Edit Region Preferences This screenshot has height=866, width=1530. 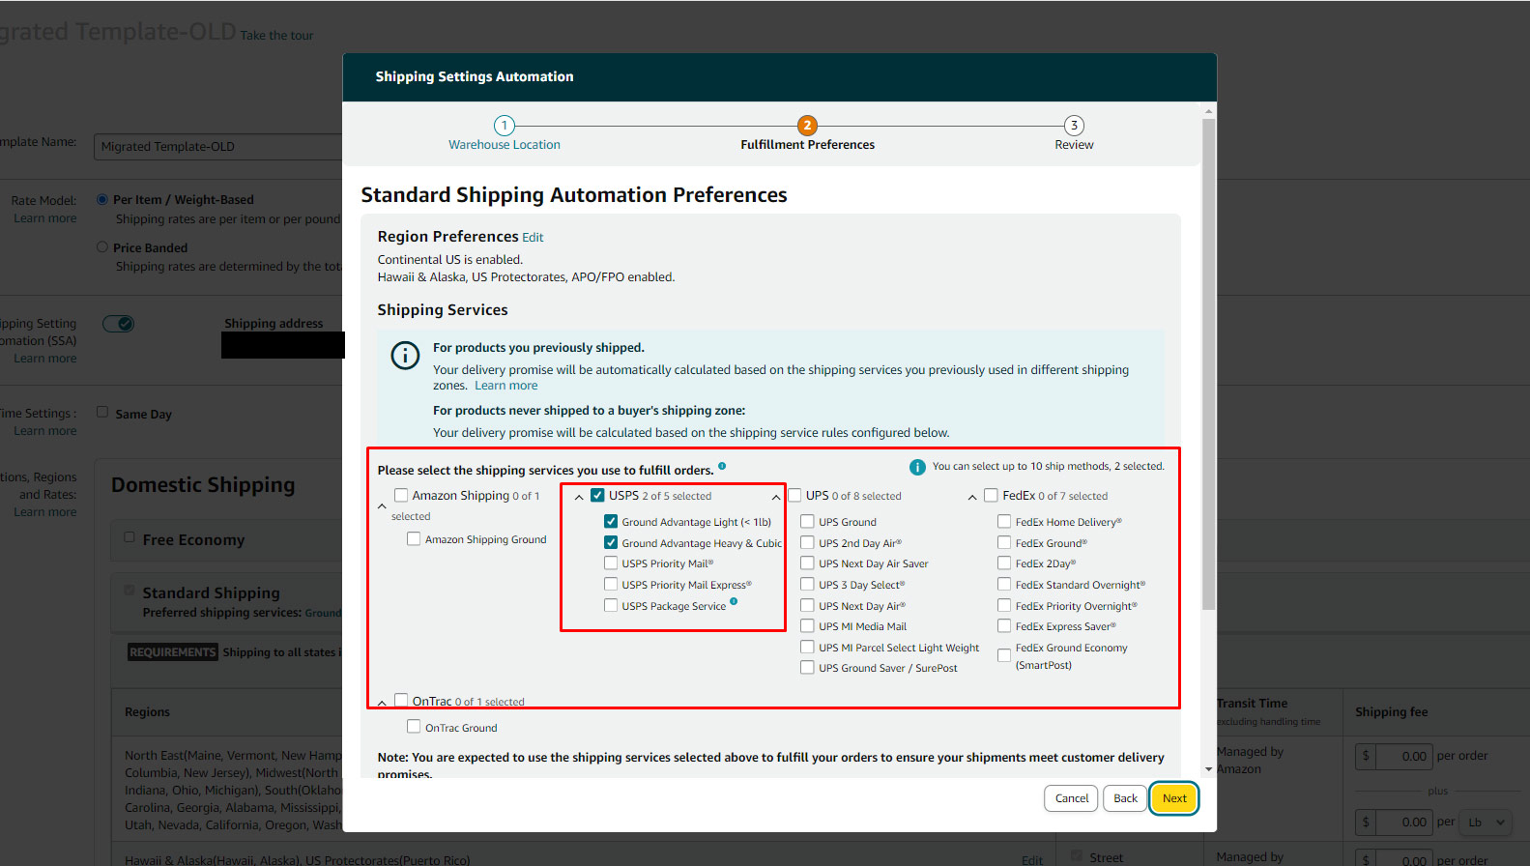click(x=533, y=238)
